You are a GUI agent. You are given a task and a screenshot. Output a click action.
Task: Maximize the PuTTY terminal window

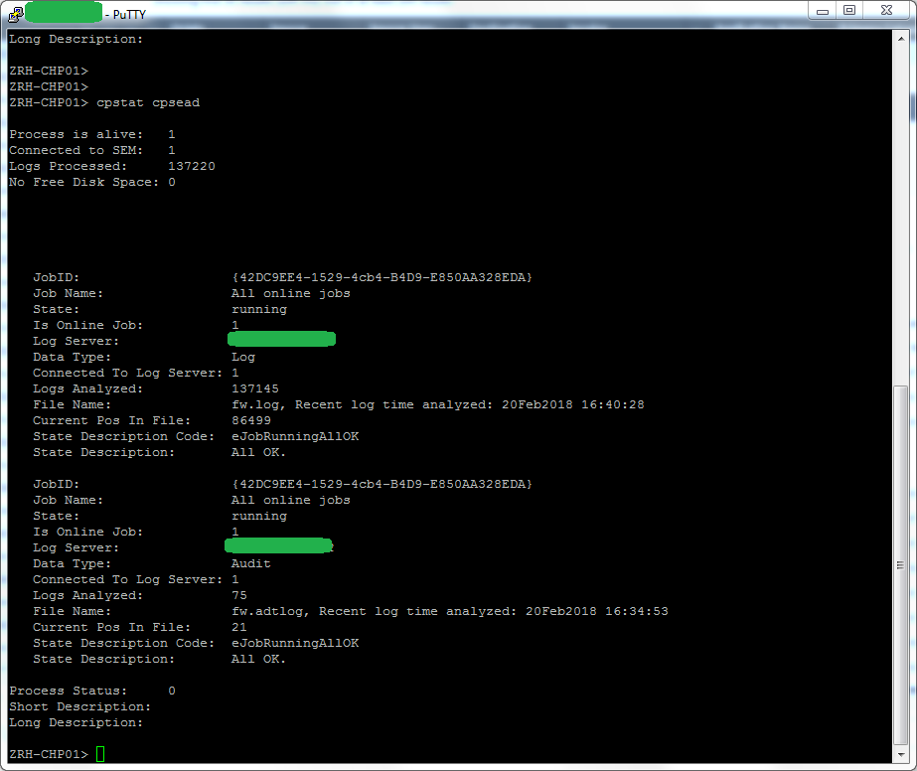tap(849, 11)
